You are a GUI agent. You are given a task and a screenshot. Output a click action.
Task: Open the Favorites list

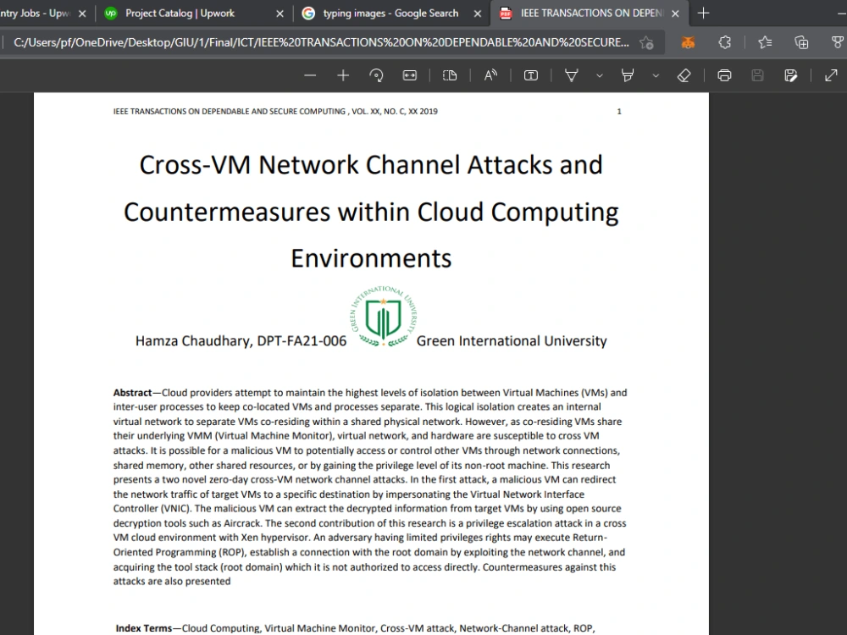(765, 42)
